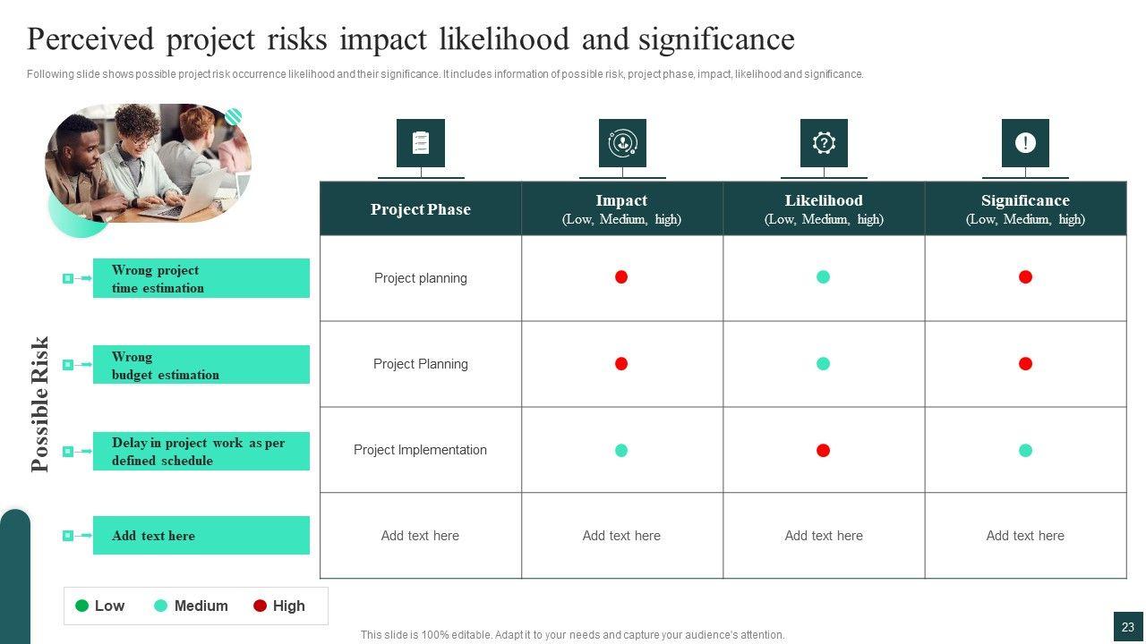This screenshot has width=1146, height=644.
Task: Click the team photo thumbnail
Action: click(x=149, y=164)
